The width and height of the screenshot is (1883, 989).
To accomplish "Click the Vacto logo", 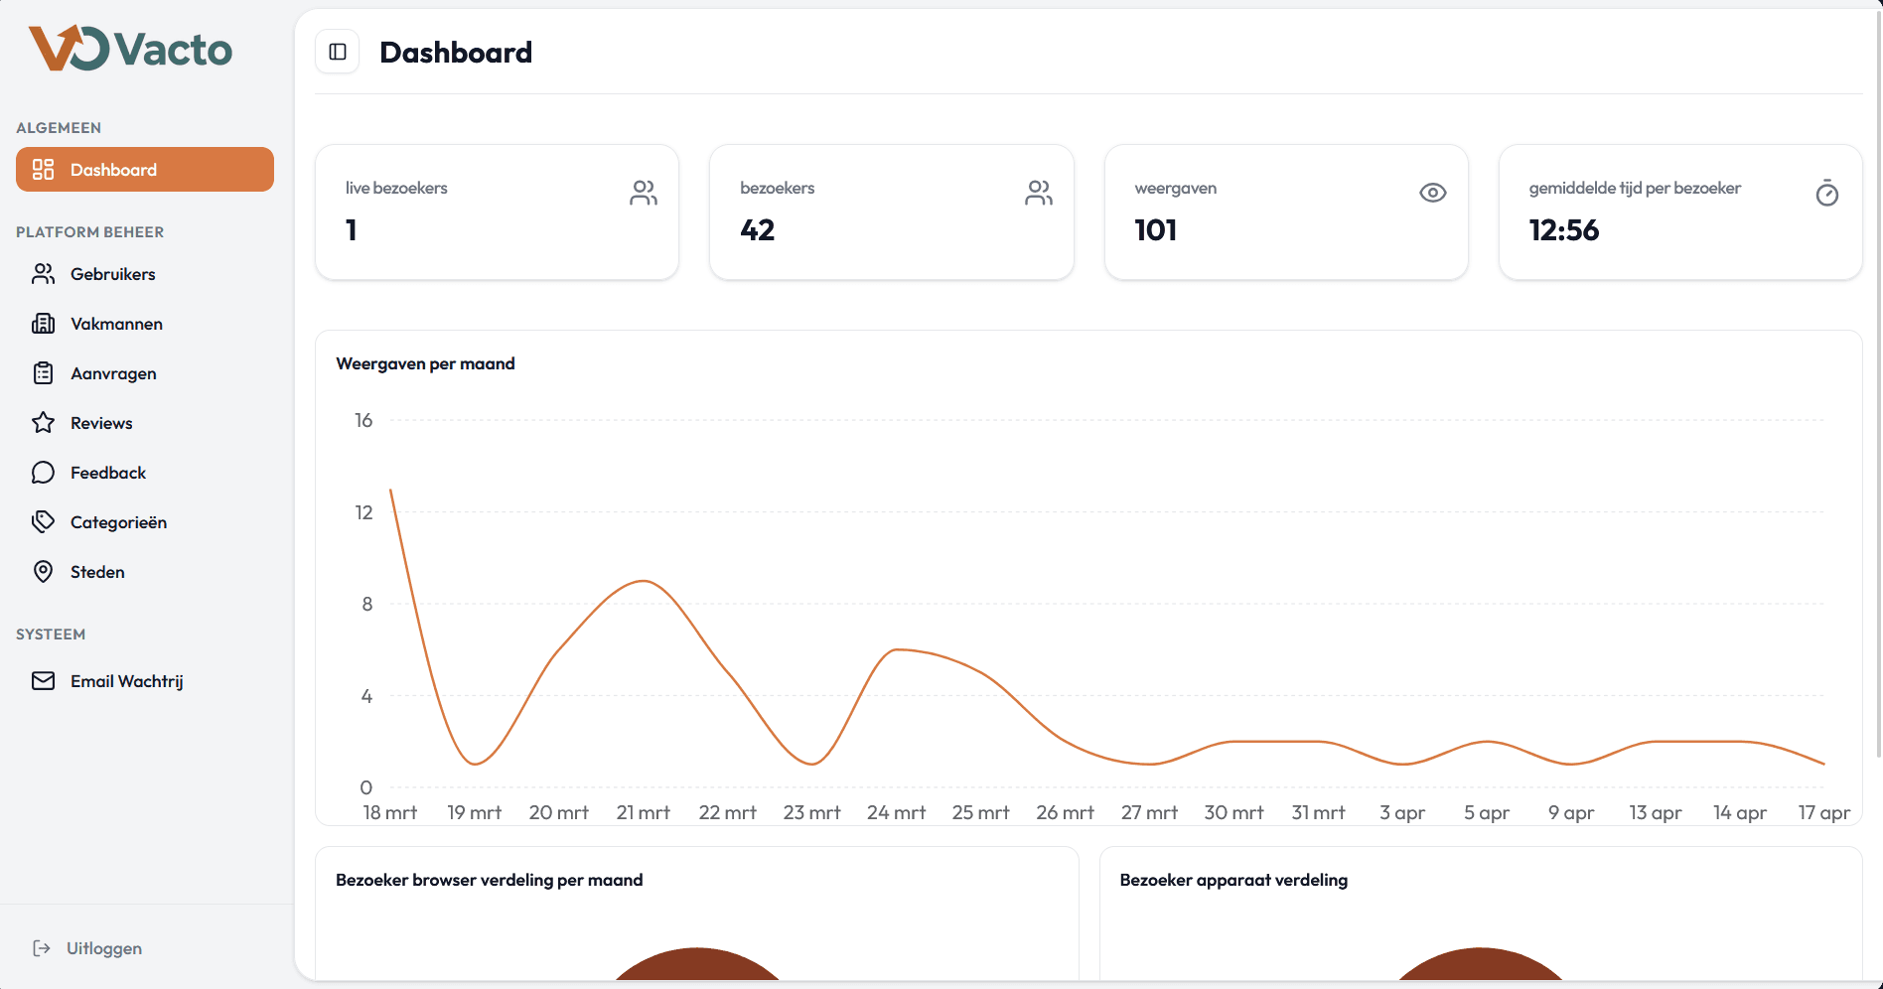I will click(130, 49).
